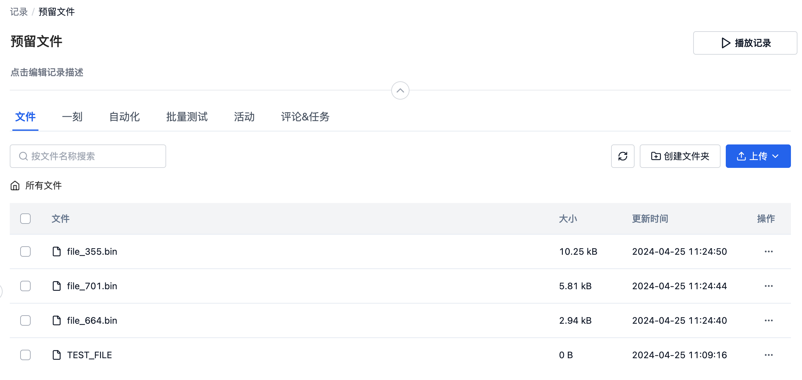The image size is (802, 380).
Task: Open the file named file_701.bin
Action: point(92,286)
